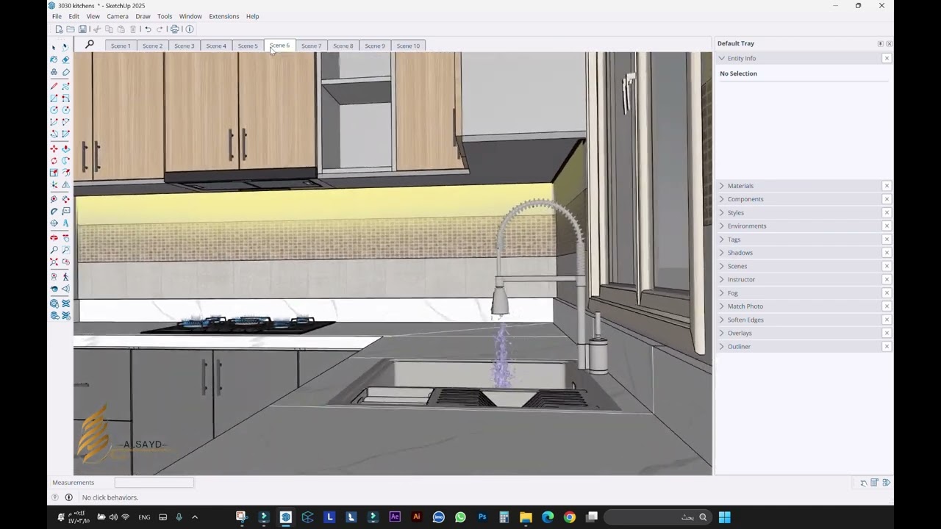Image resolution: width=941 pixels, height=529 pixels.
Task: Select the Look Around eye tool
Action: click(x=54, y=289)
